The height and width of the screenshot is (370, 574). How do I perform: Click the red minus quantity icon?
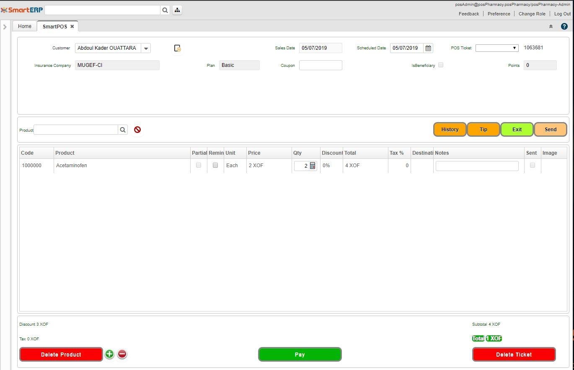[x=122, y=354]
